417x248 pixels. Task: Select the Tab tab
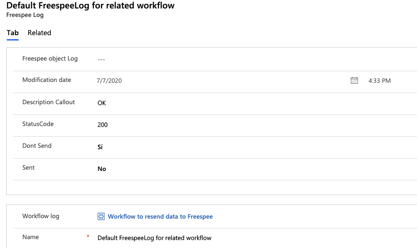13,33
